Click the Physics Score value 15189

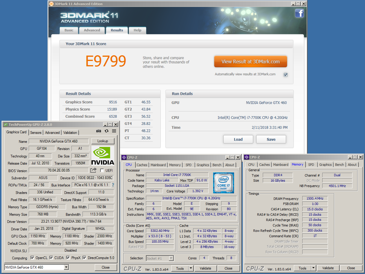(112, 109)
